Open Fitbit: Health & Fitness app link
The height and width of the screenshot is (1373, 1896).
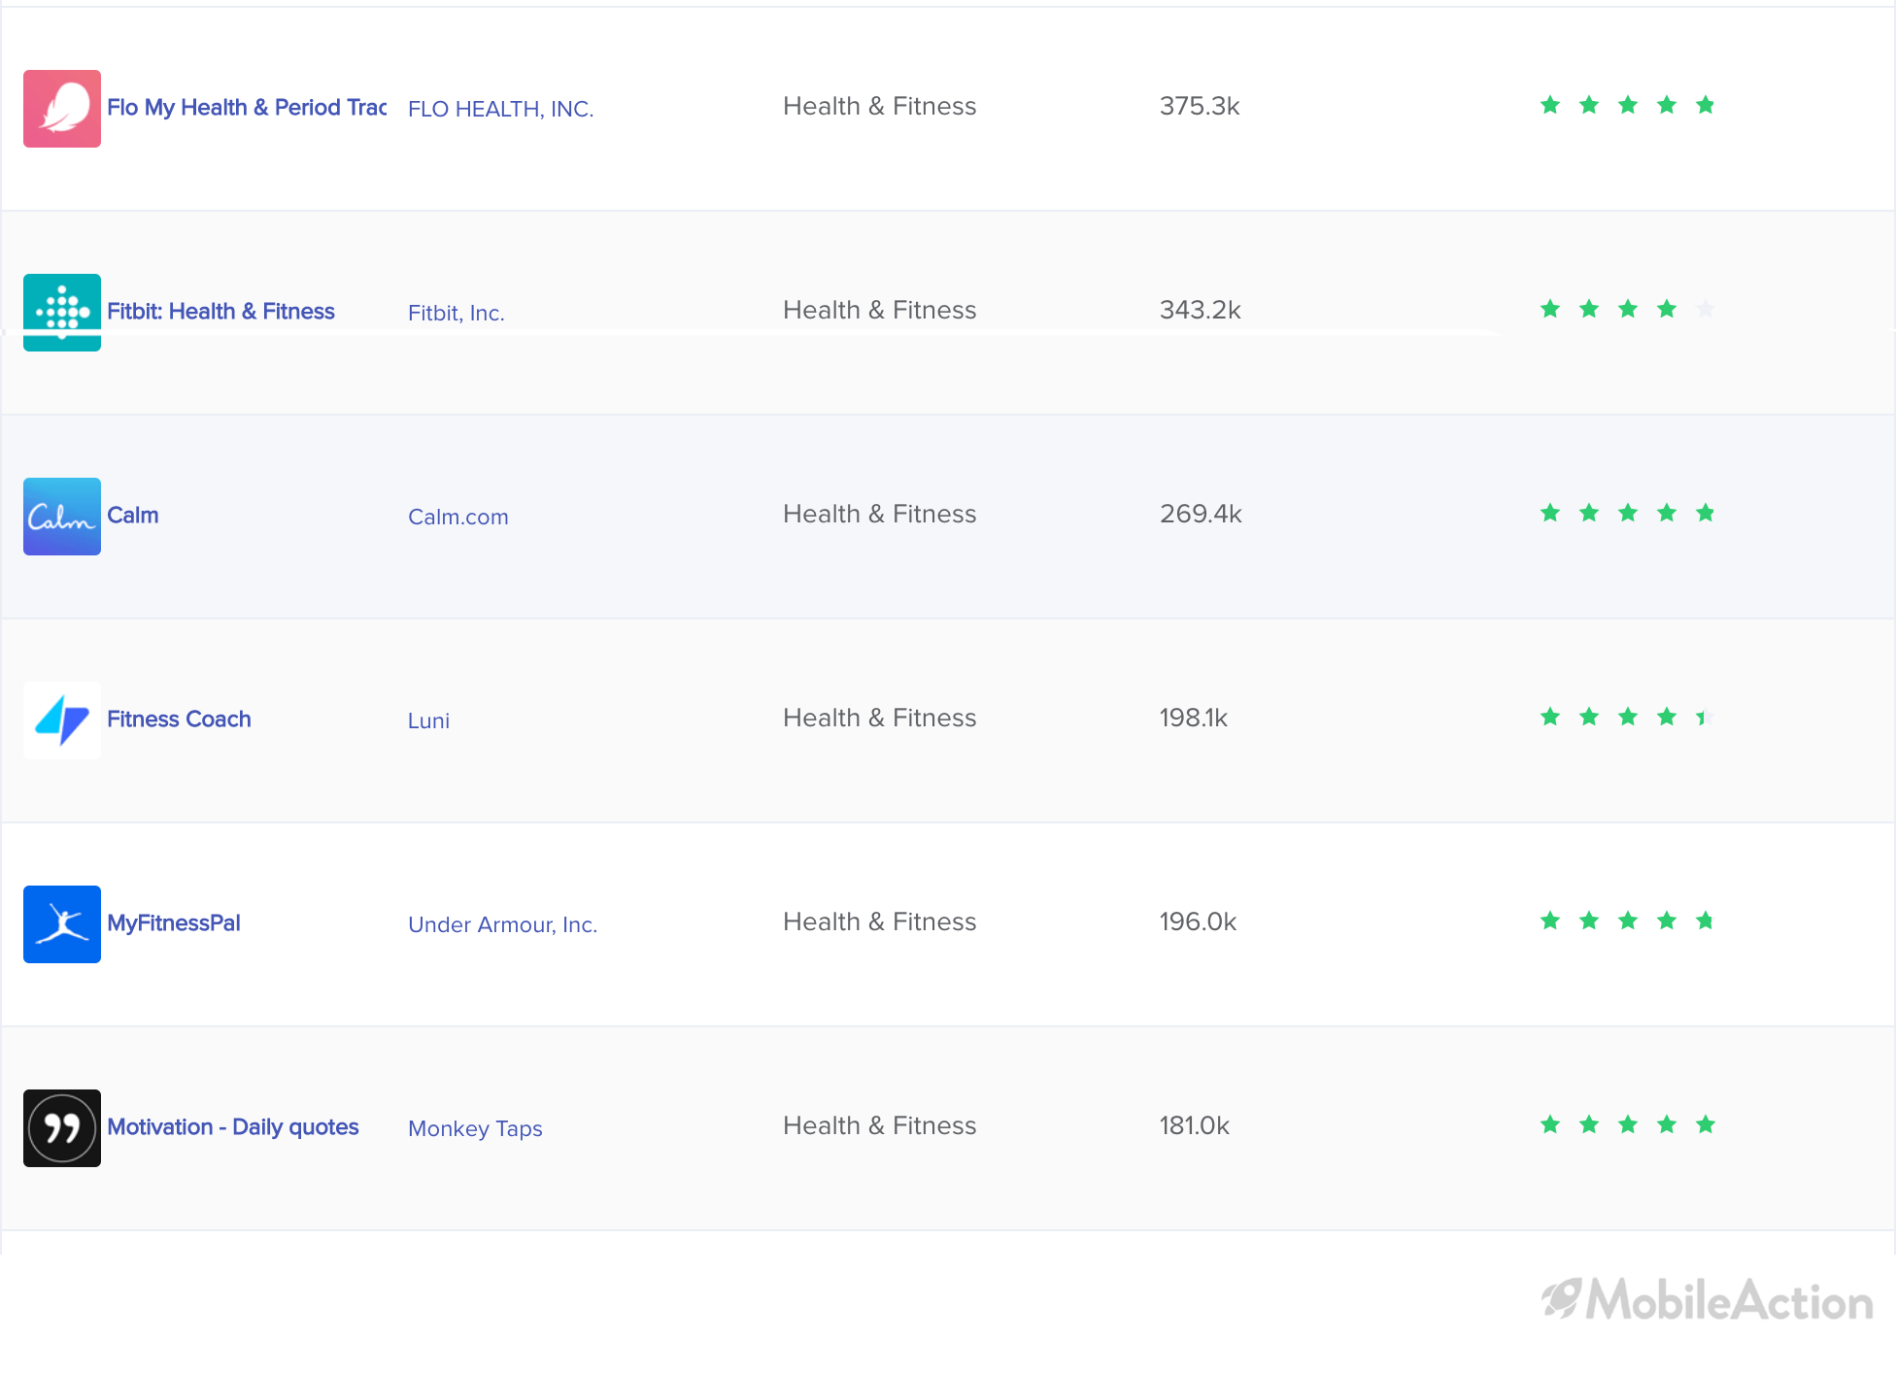(x=220, y=312)
